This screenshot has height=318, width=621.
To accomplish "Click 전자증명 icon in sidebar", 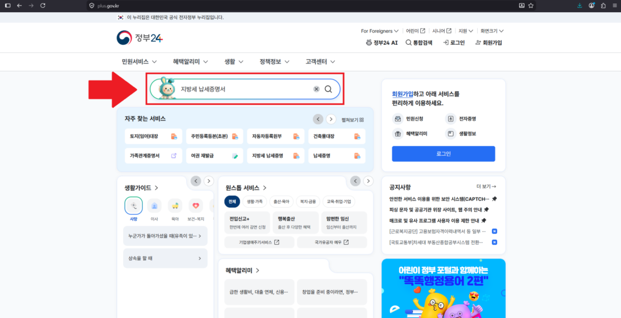I will pyautogui.click(x=451, y=119).
